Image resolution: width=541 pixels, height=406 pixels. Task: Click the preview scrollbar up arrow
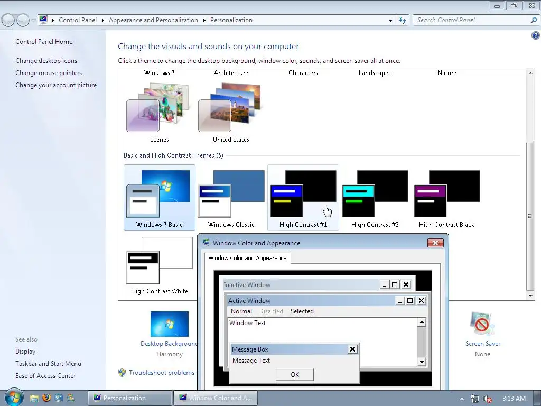tap(422, 322)
